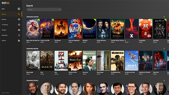Image resolution: width=169 pixels, height=95 pixels.
Task: Show next Trending People with right arrow
Action: point(164,80)
